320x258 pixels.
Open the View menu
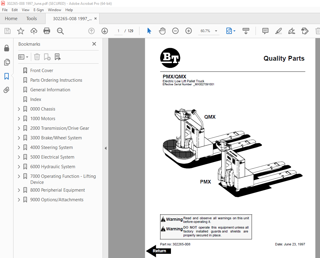click(25, 10)
